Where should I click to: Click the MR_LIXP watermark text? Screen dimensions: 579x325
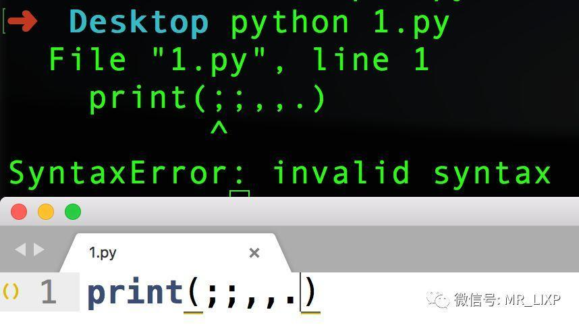[533, 299]
